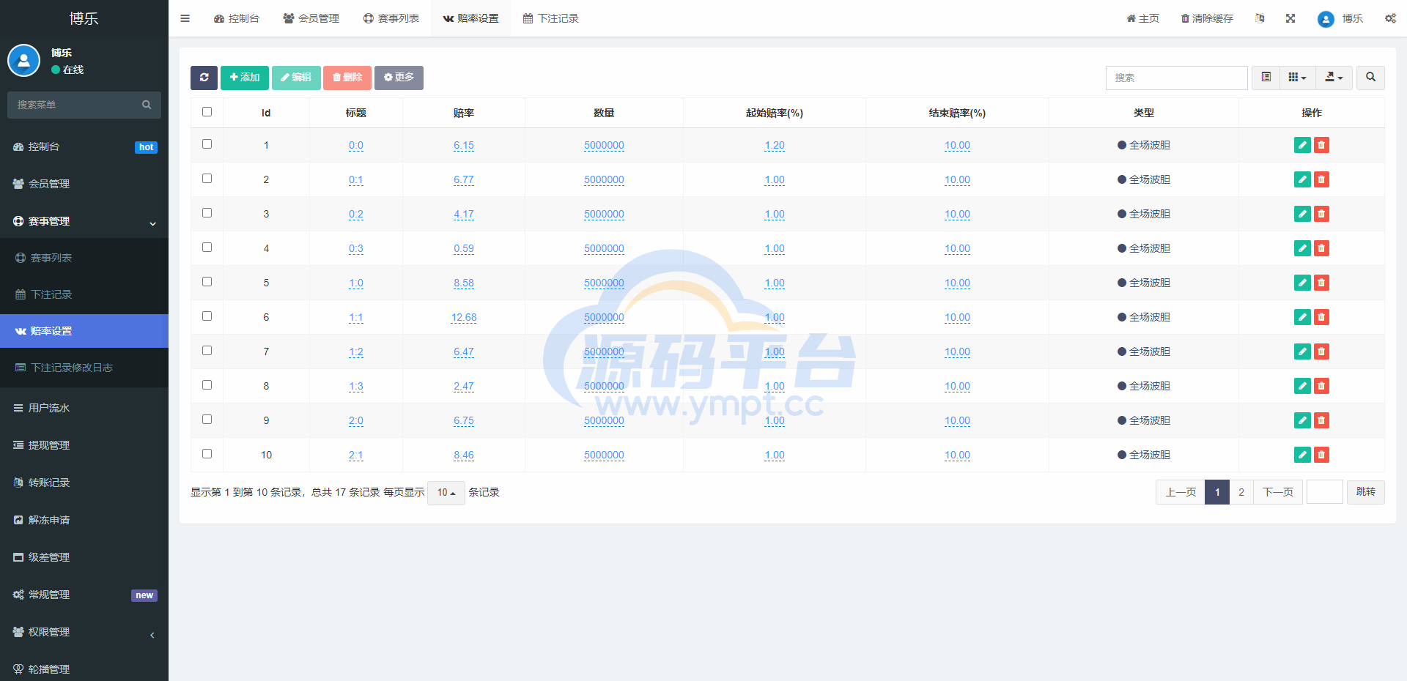Click the language translate icon in header
The image size is (1407, 681).
1260,18
